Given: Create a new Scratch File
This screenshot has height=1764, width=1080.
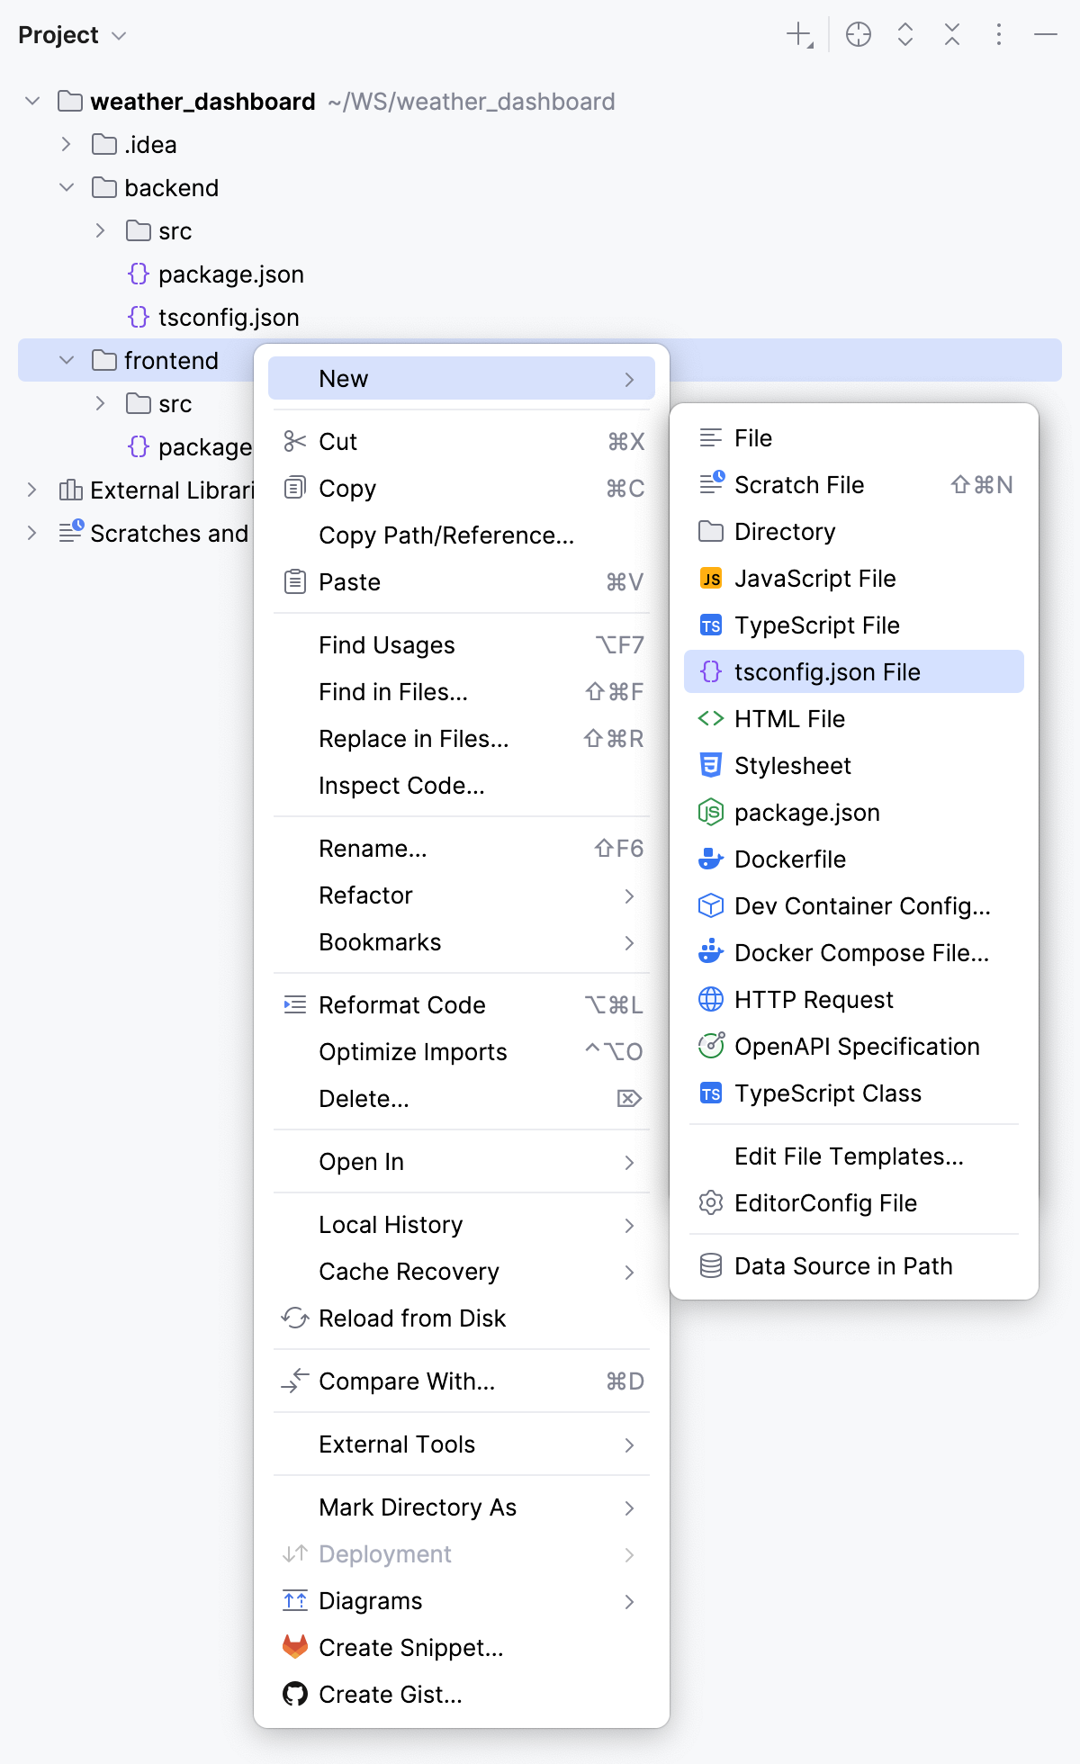Looking at the screenshot, I should click(x=854, y=484).
